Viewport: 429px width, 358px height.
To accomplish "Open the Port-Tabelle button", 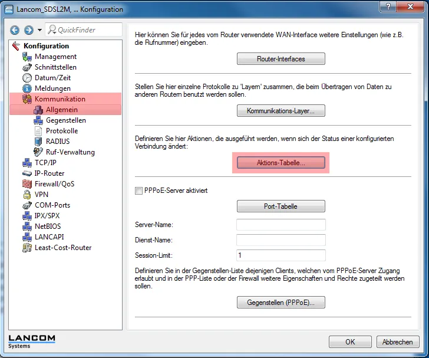I will click(x=280, y=206).
